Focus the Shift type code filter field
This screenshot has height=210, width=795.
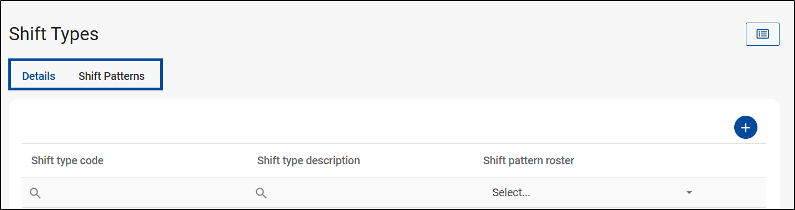[135, 193]
